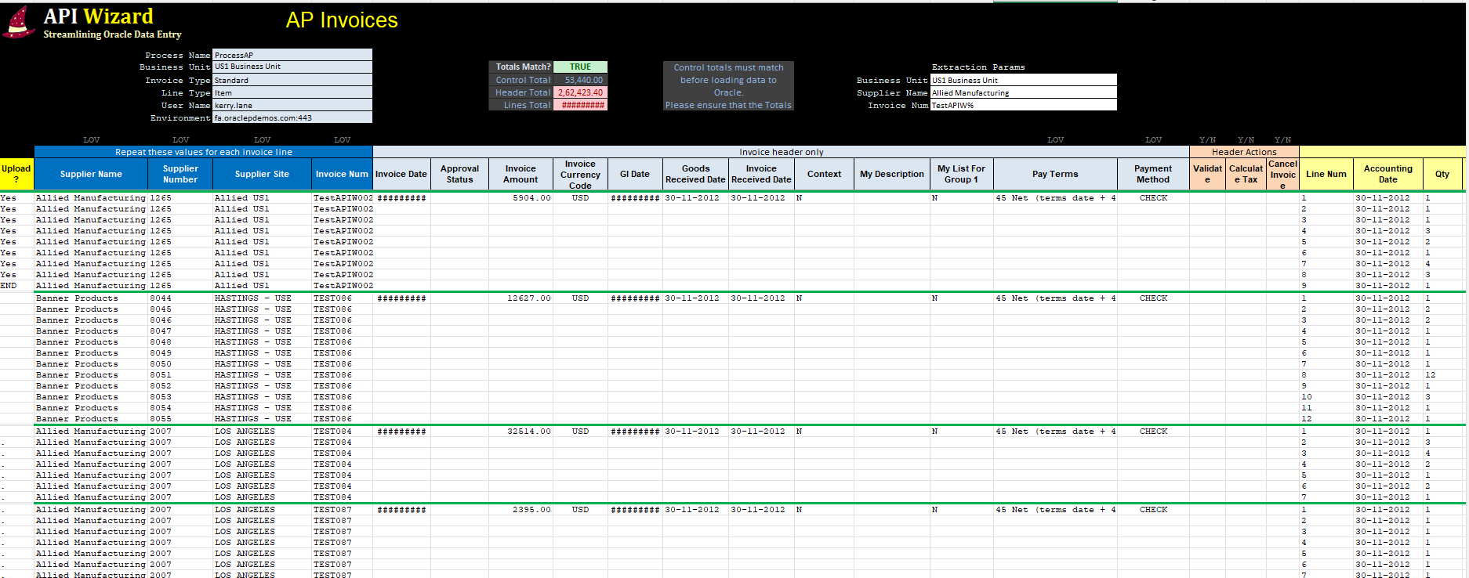Select the Calculate Tax column header
This screenshot has width=1469, height=578.
(x=1246, y=174)
